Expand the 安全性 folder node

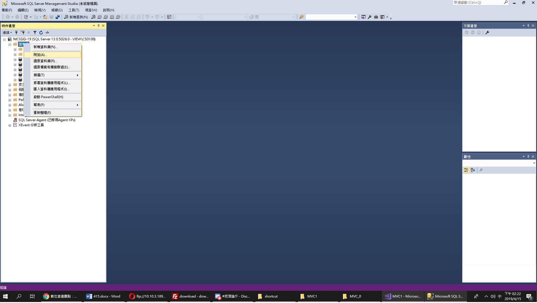point(10,85)
